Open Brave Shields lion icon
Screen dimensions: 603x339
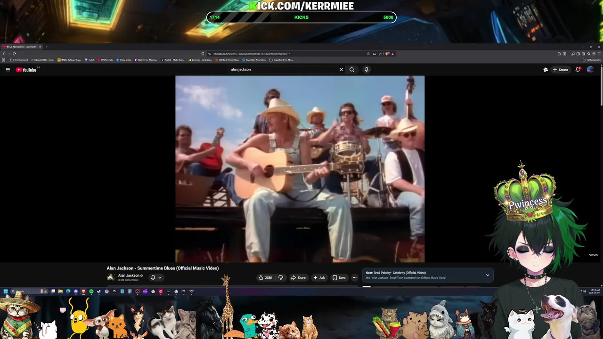point(387,54)
